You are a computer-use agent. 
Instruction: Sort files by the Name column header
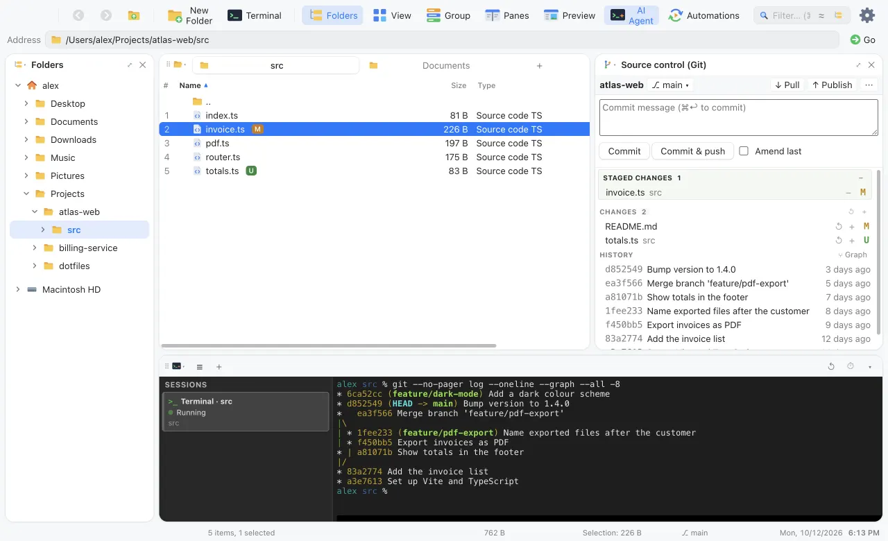(194, 85)
